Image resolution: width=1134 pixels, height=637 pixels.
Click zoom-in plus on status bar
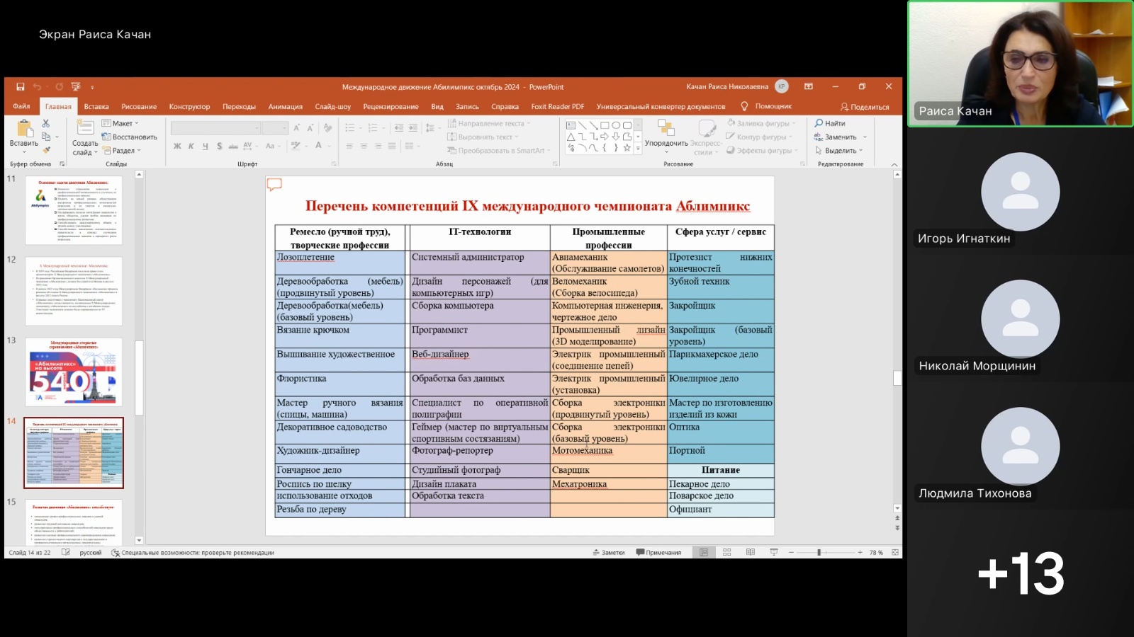(860, 552)
